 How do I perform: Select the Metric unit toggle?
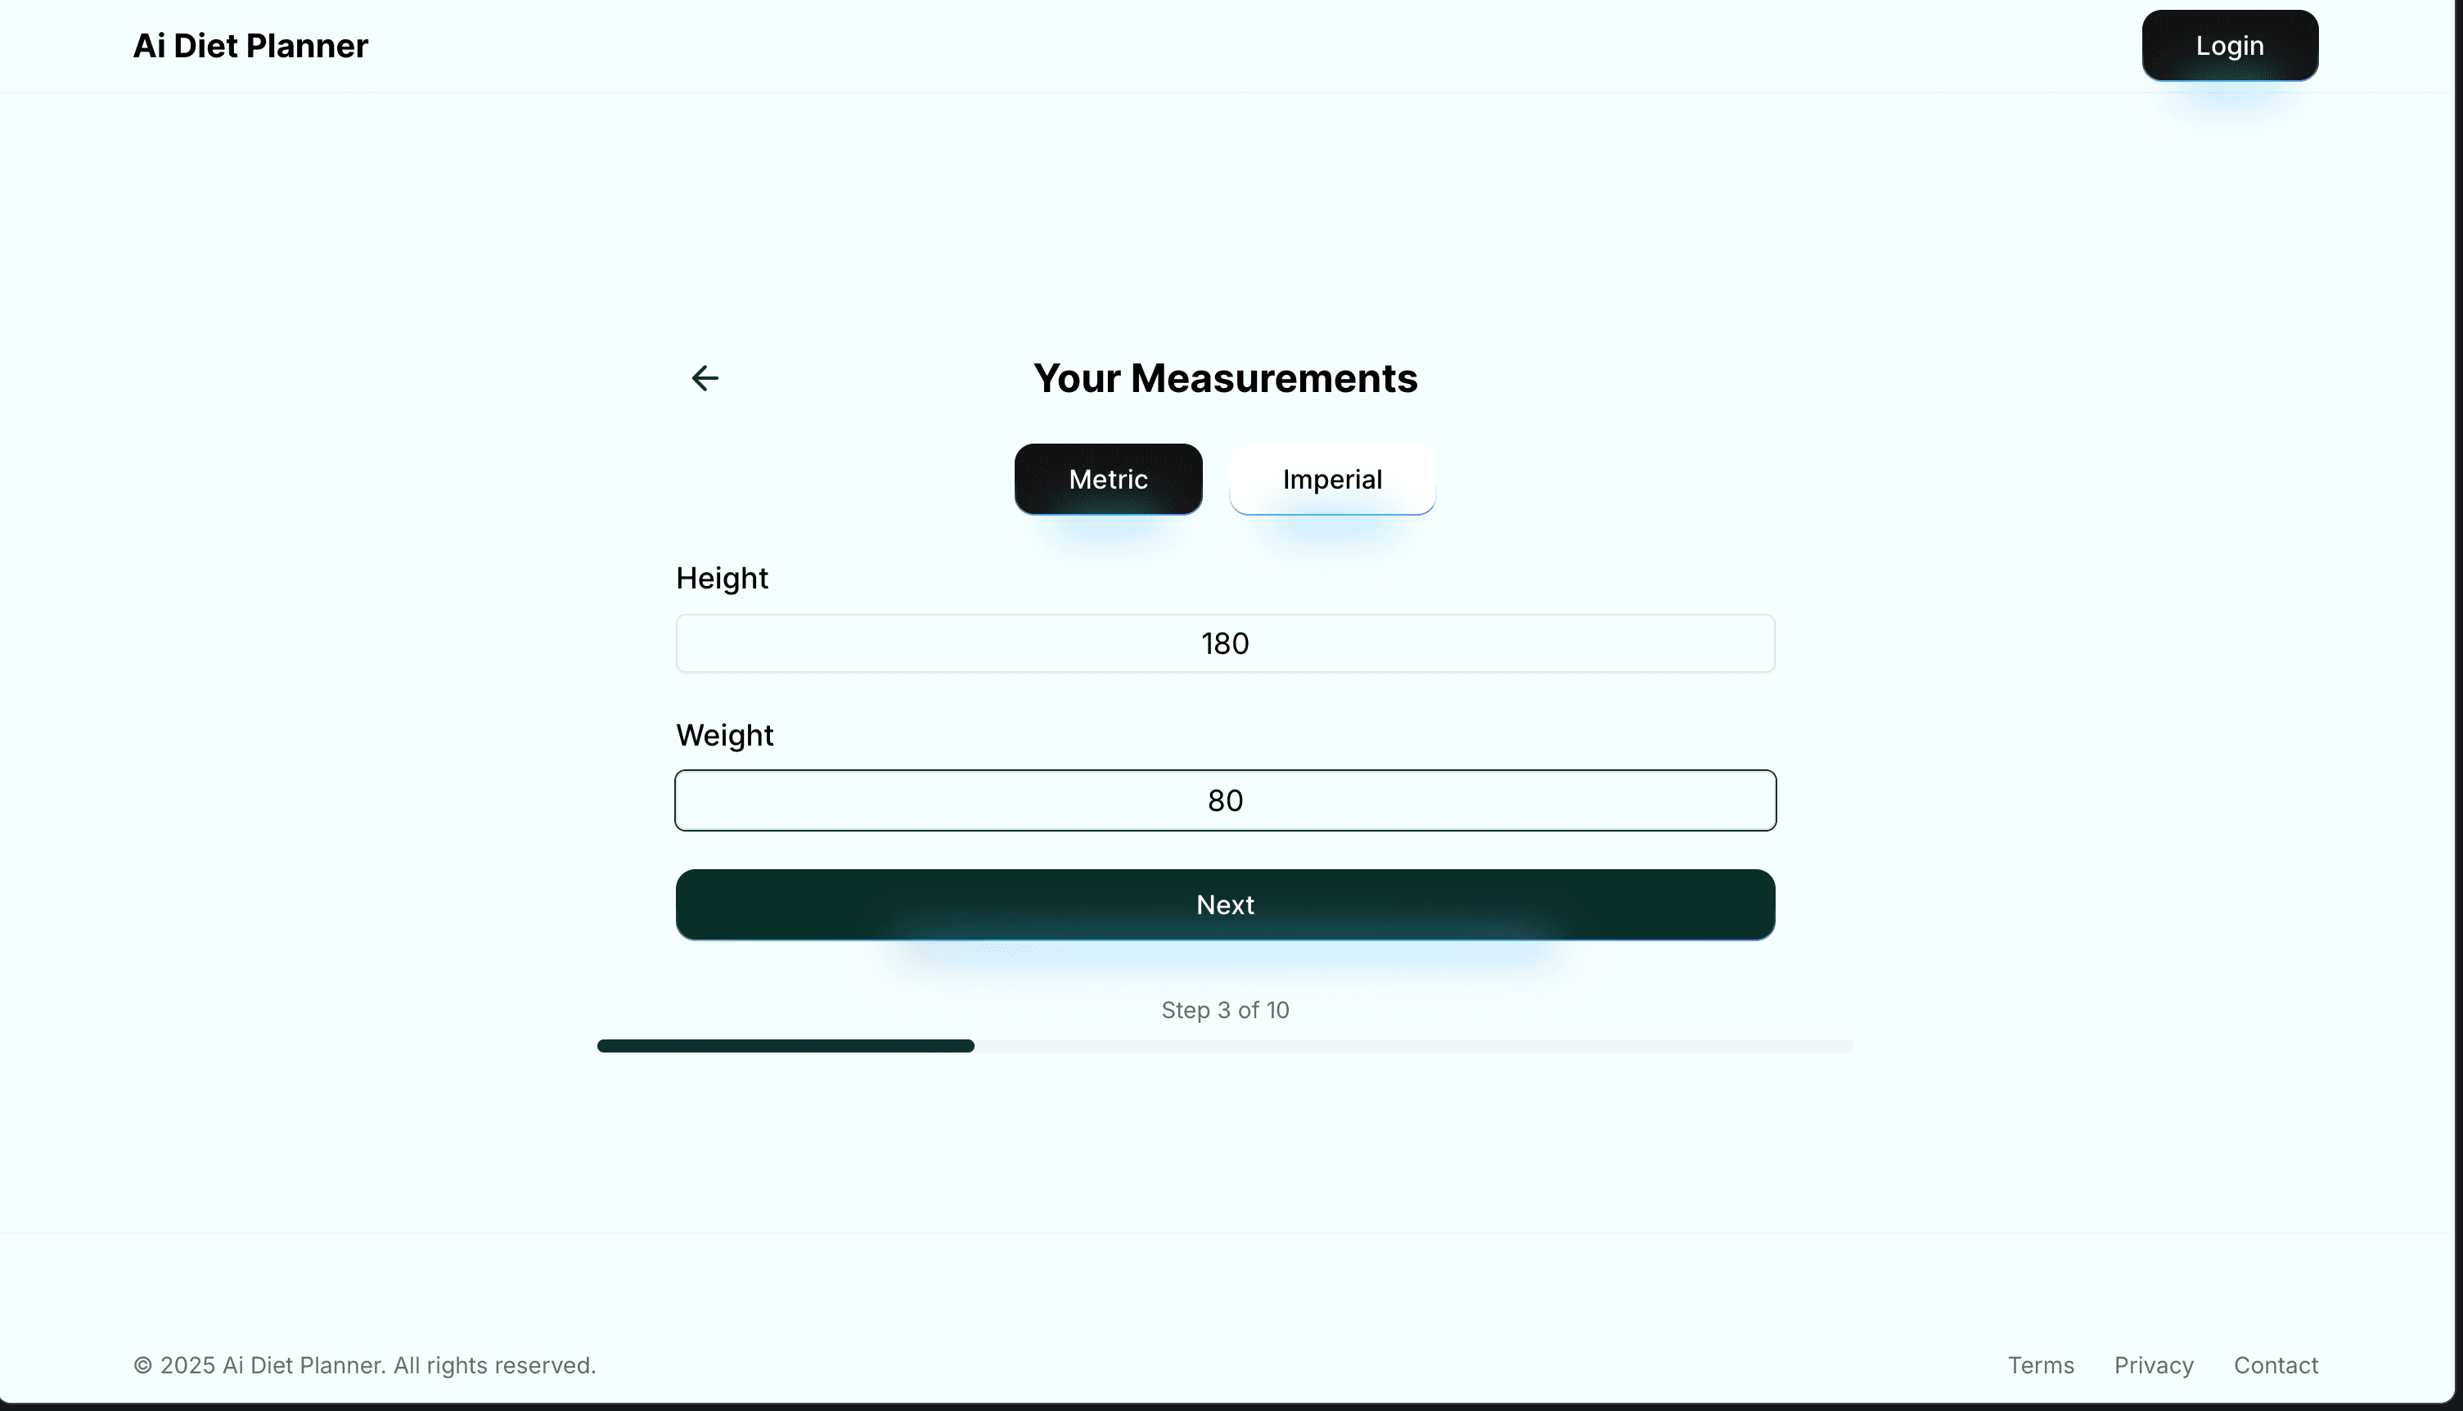(1107, 479)
